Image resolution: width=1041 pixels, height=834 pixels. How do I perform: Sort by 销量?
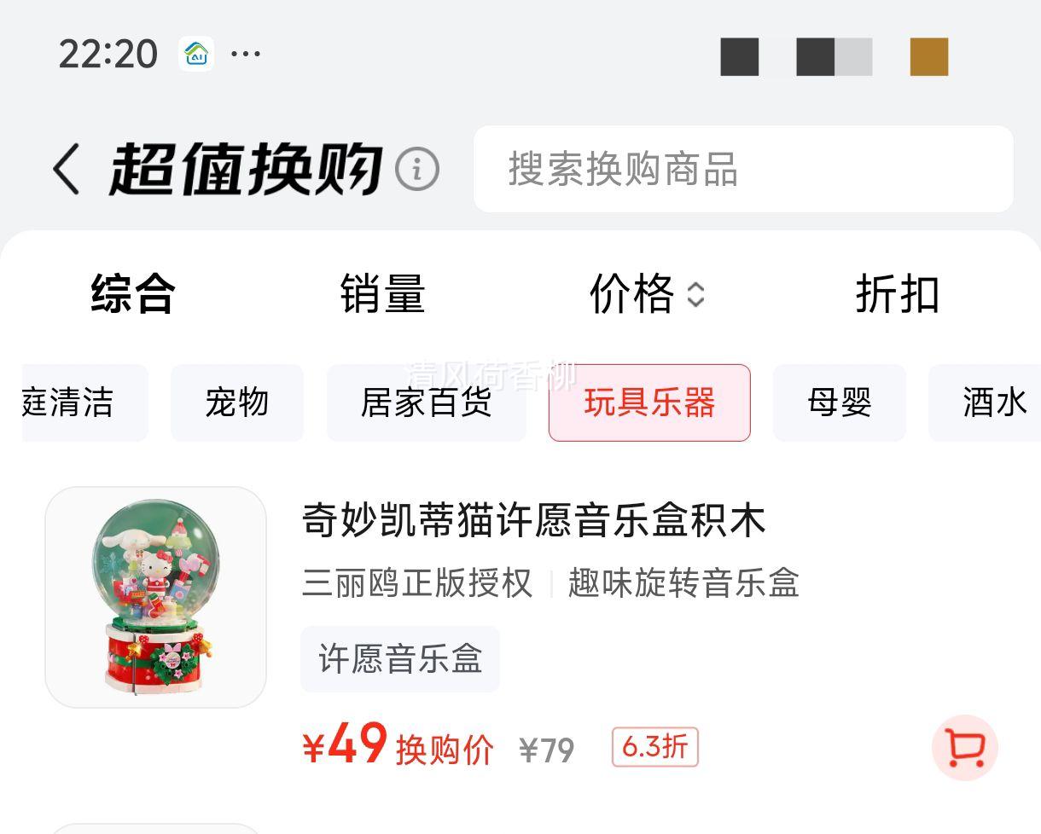382,294
